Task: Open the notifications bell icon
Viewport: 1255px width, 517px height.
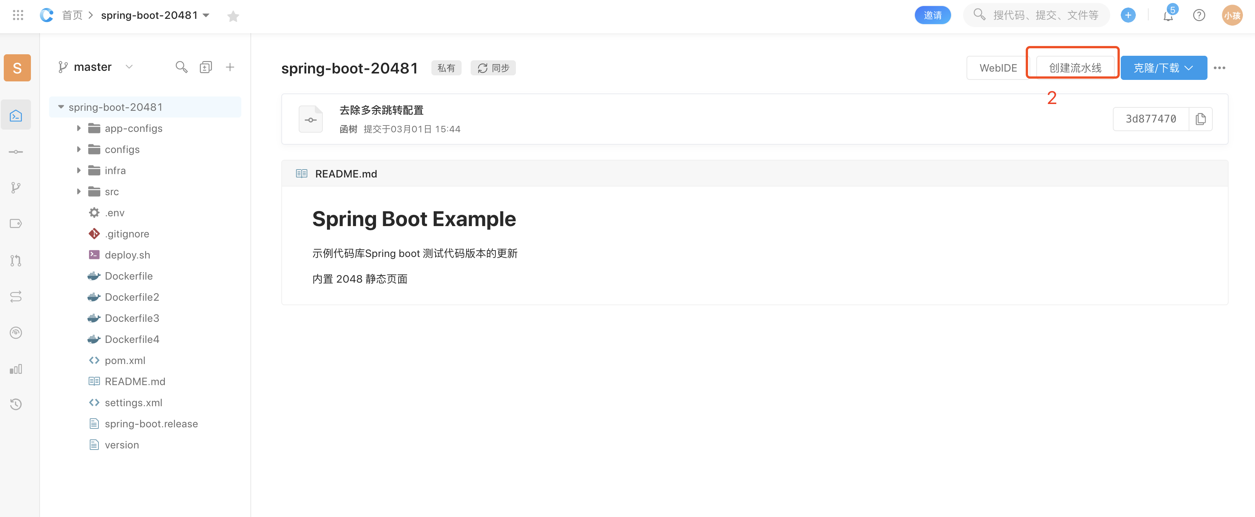Action: 1168,15
